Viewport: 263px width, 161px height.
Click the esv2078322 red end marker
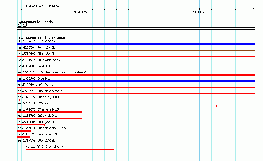click(x=20, y=100)
